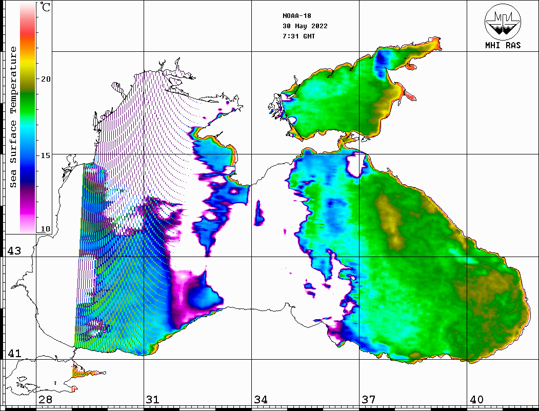
Task: Click the longitude label '28'
Action: pyautogui.click(x=45, y=400)
